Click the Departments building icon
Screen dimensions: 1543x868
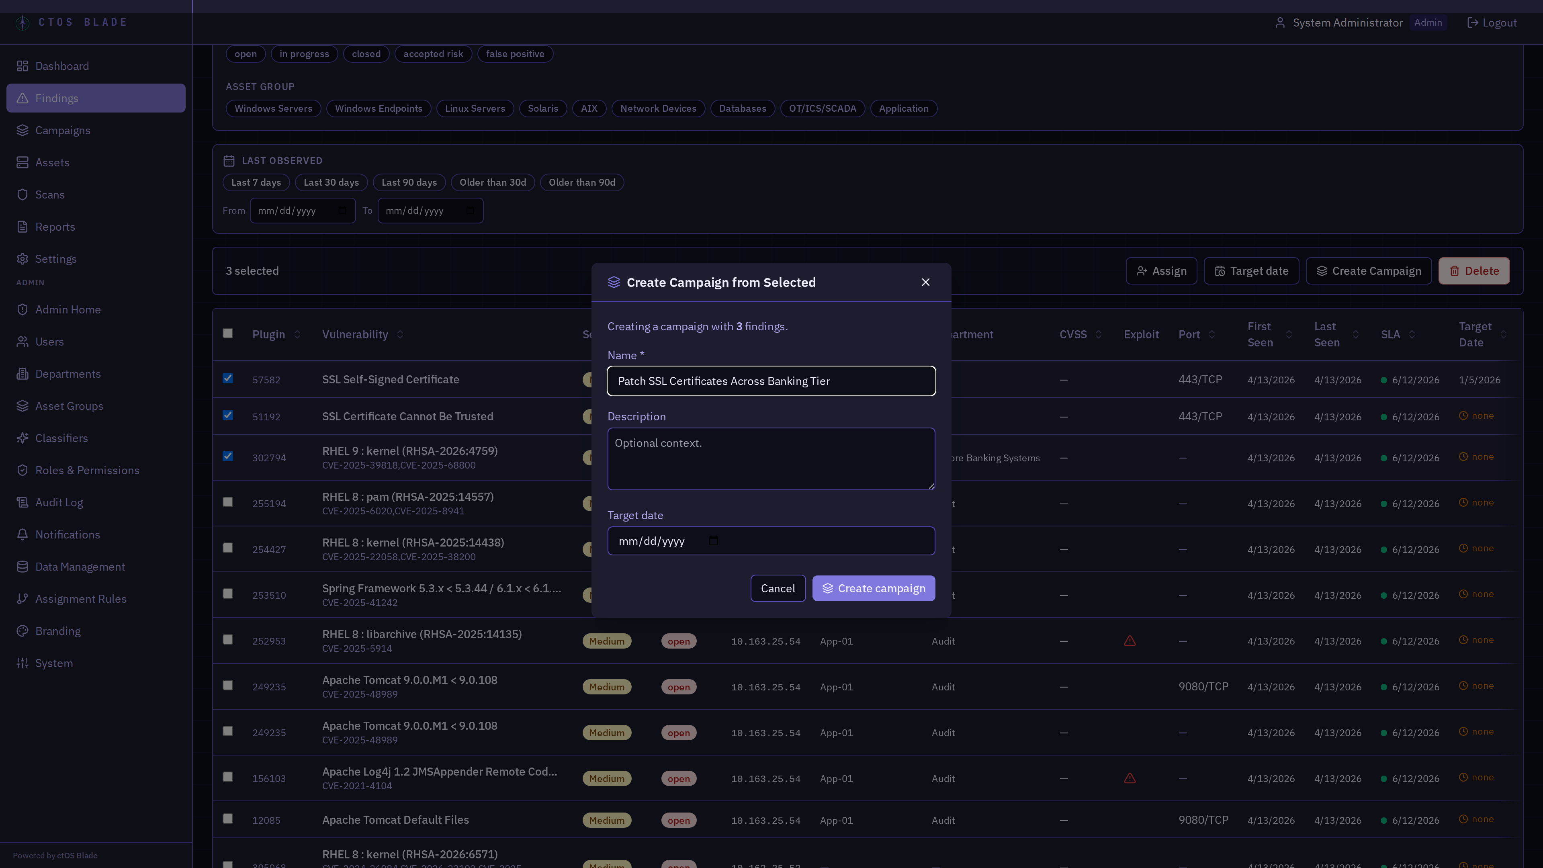[x=22, y=374]
